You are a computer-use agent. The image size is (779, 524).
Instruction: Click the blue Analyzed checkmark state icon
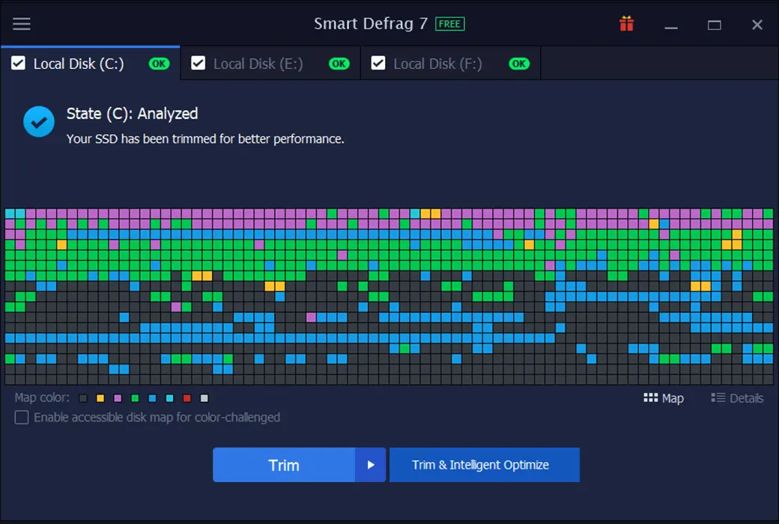point(39,121)
